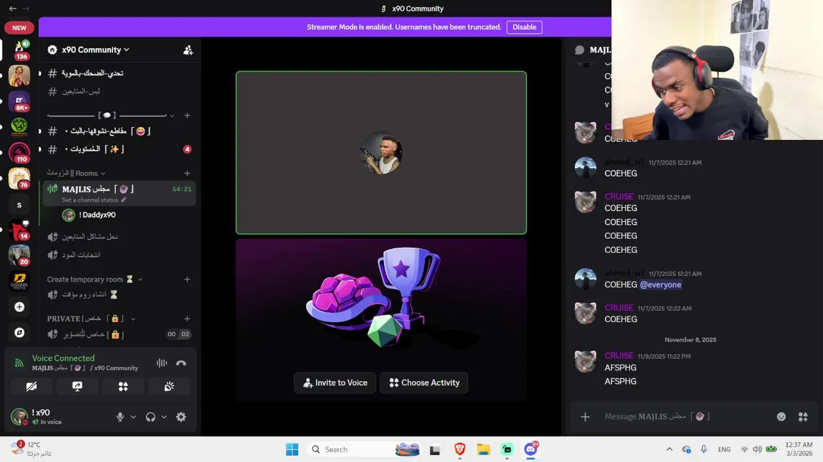823x462 pixels.
Task: Collapse the Create temporary room category
Action: click(x=95, y=279)
